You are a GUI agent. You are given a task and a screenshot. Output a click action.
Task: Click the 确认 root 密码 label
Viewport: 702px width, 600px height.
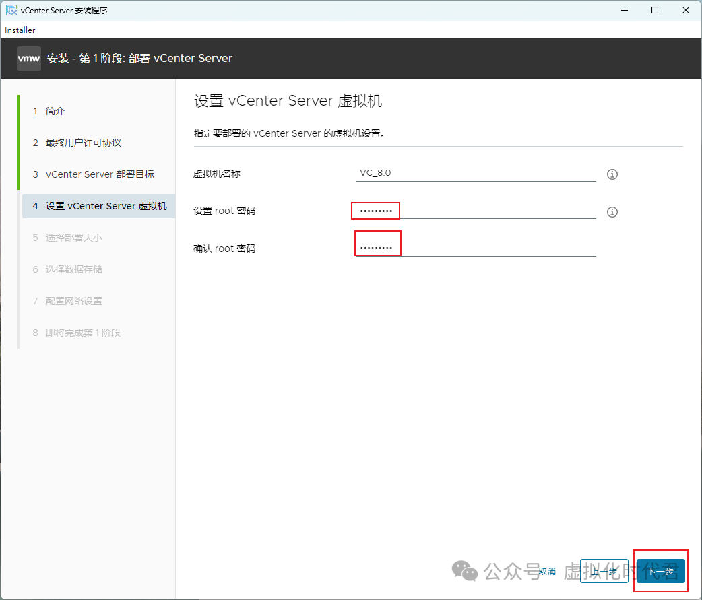[224, 248]
